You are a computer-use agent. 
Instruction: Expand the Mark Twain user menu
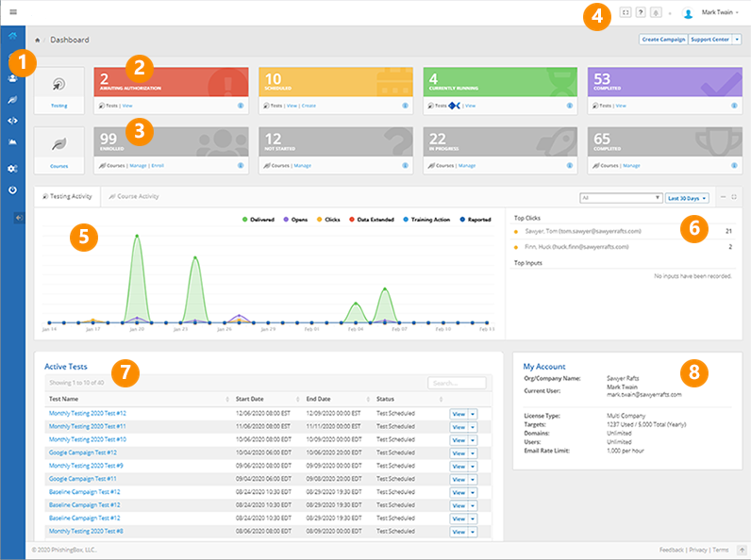pos(722,13)
